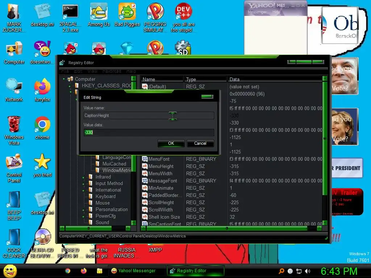This screenshot has height=278, width=371.
Task: Open the Edit menu in Registry Editor
Action: coord(78,71)
